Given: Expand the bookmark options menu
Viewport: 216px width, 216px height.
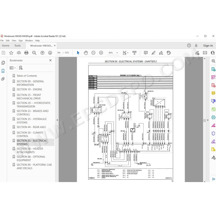Looking at the screenshot, I should point(13,68).
